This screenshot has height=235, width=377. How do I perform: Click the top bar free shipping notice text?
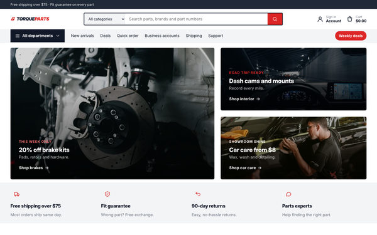52,4
